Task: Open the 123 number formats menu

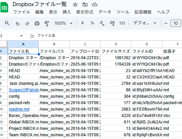Action: (x=122, y=23)
